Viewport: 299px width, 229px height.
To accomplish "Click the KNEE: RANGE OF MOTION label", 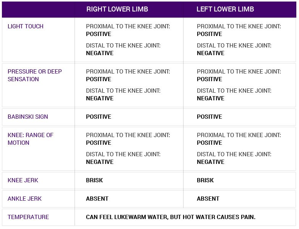I will 31,139.
